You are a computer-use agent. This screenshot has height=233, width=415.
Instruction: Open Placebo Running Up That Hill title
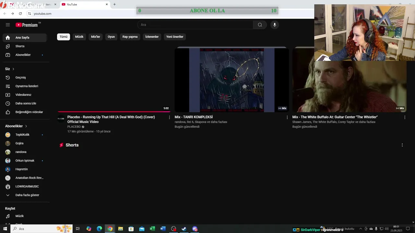(x=111, y=119)
